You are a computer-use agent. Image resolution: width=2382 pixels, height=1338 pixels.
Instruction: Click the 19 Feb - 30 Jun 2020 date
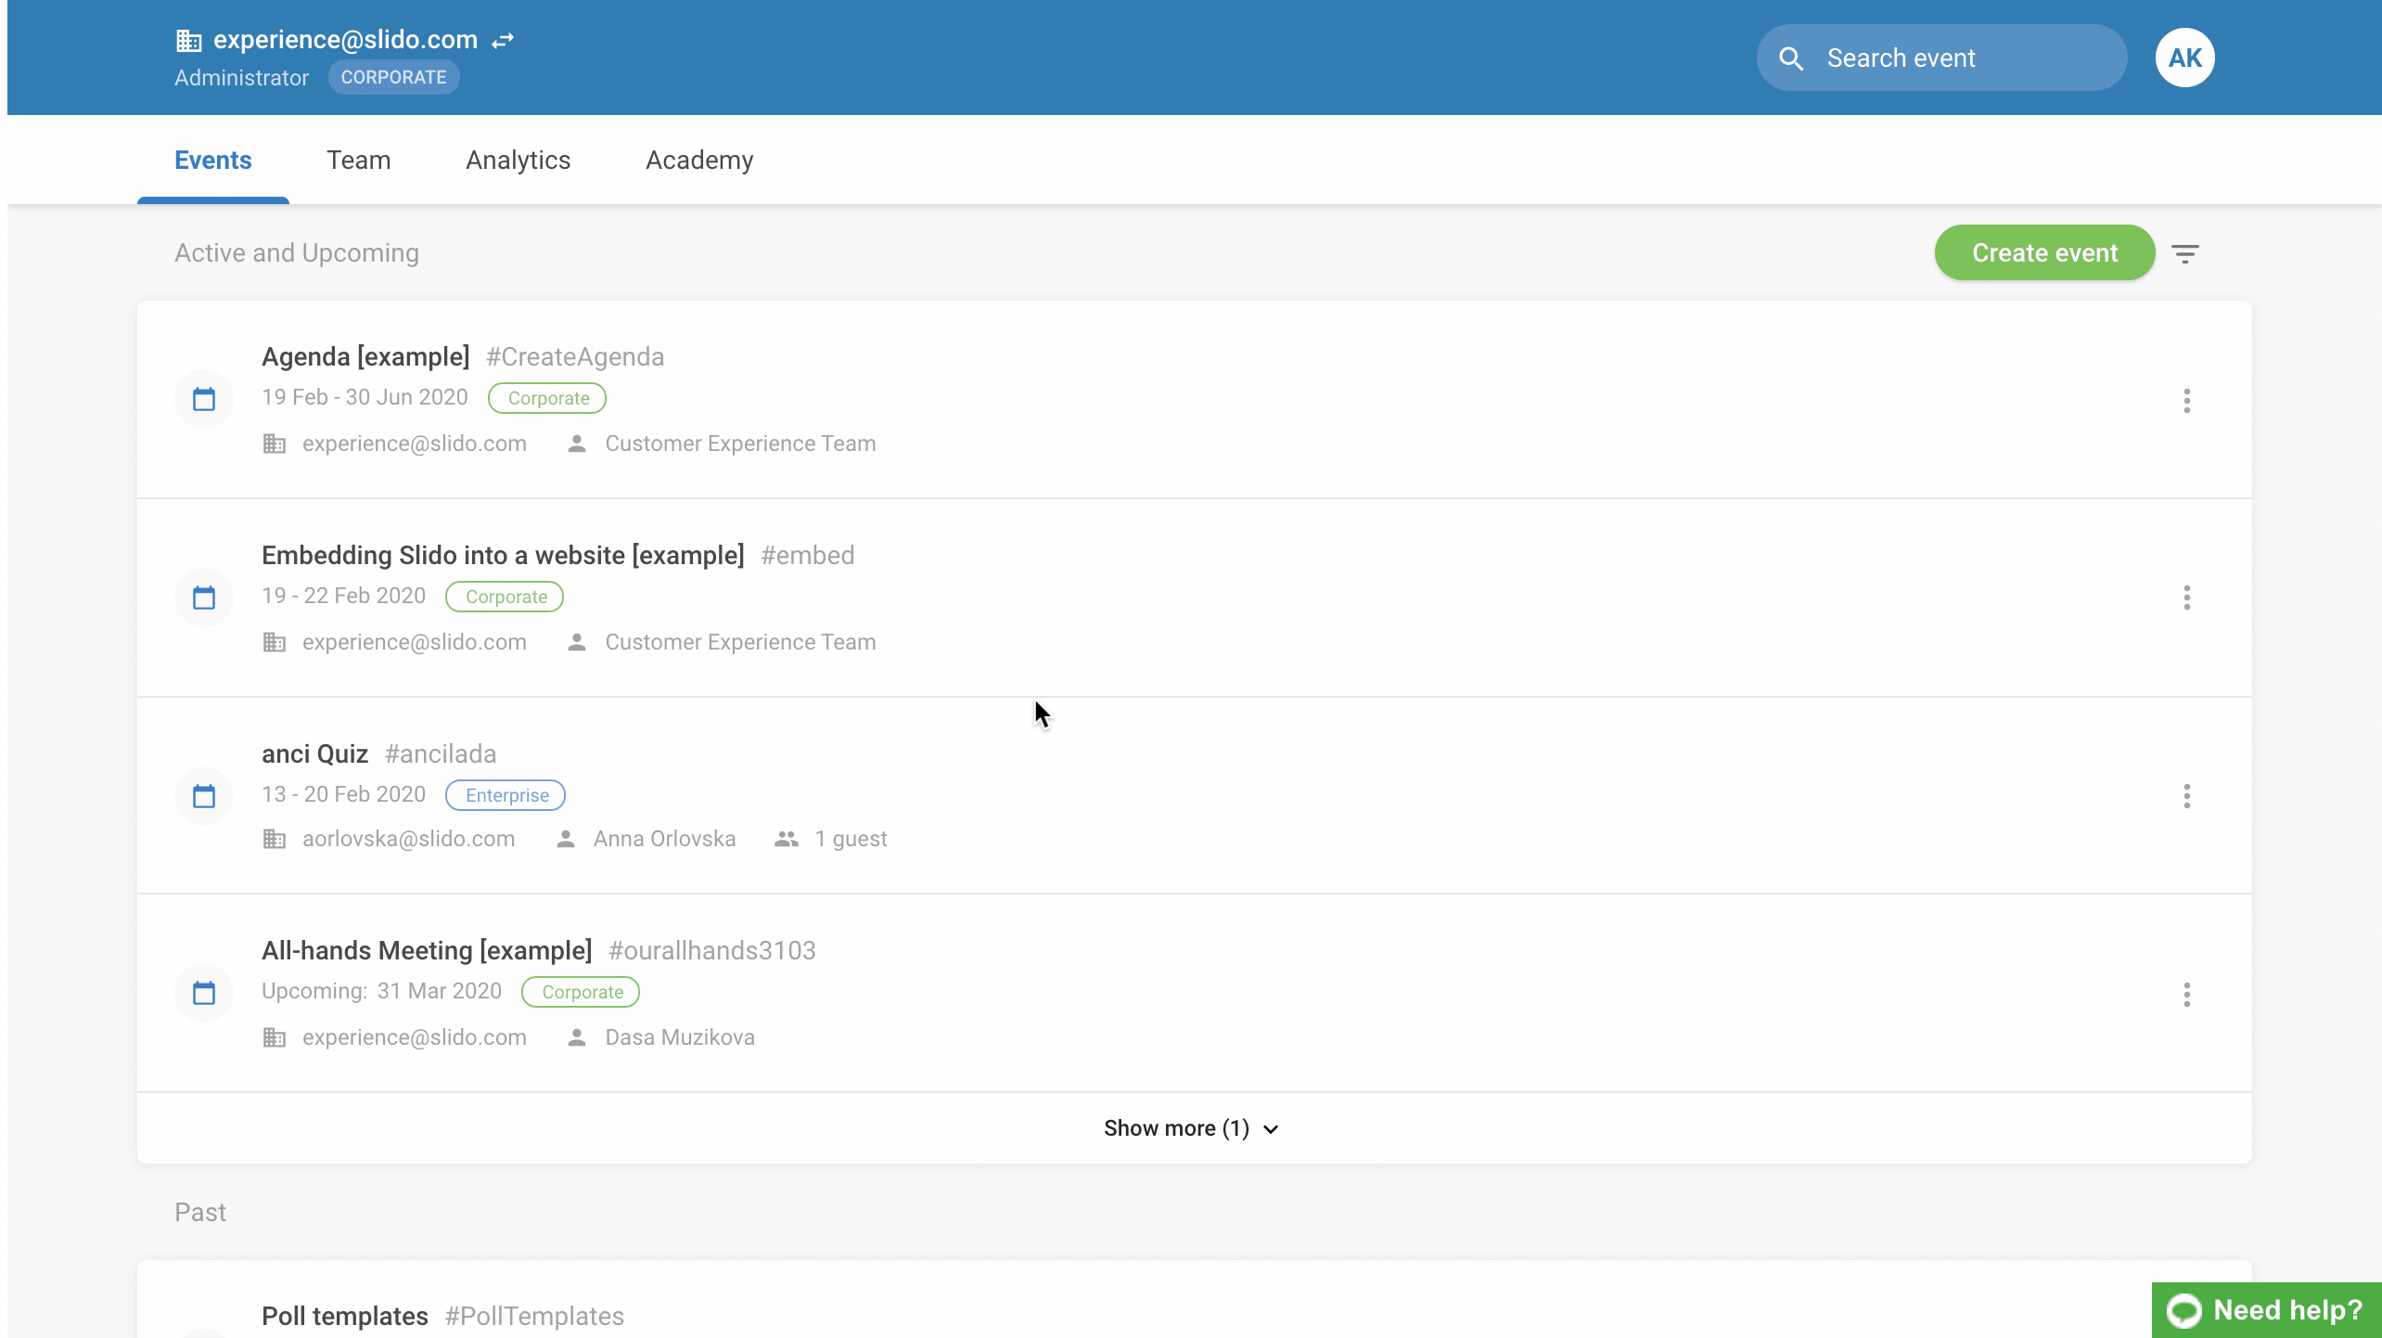click(365, 397)
